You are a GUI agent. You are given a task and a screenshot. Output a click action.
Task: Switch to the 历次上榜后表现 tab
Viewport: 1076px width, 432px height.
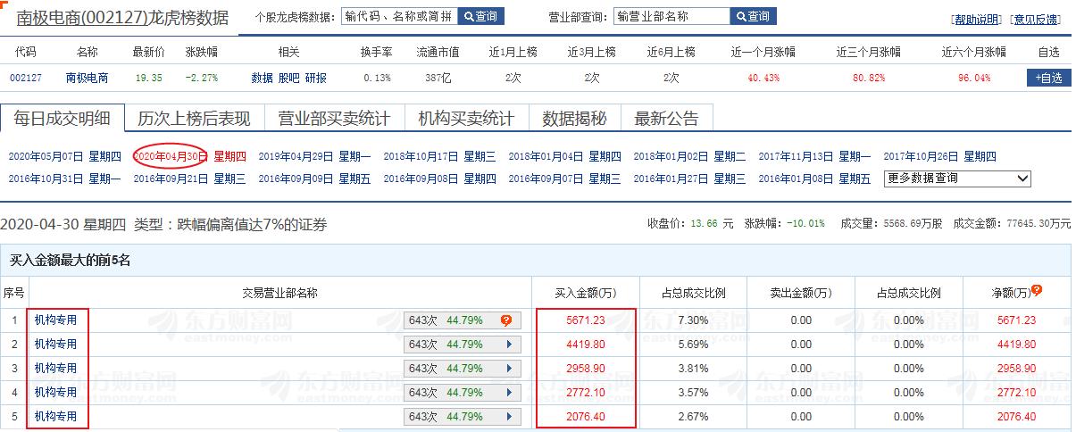click(x=193, y=119)
